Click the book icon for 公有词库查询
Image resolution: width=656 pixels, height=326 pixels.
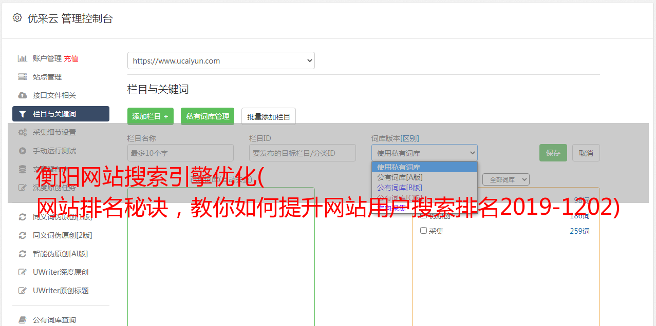pos(23,320)
